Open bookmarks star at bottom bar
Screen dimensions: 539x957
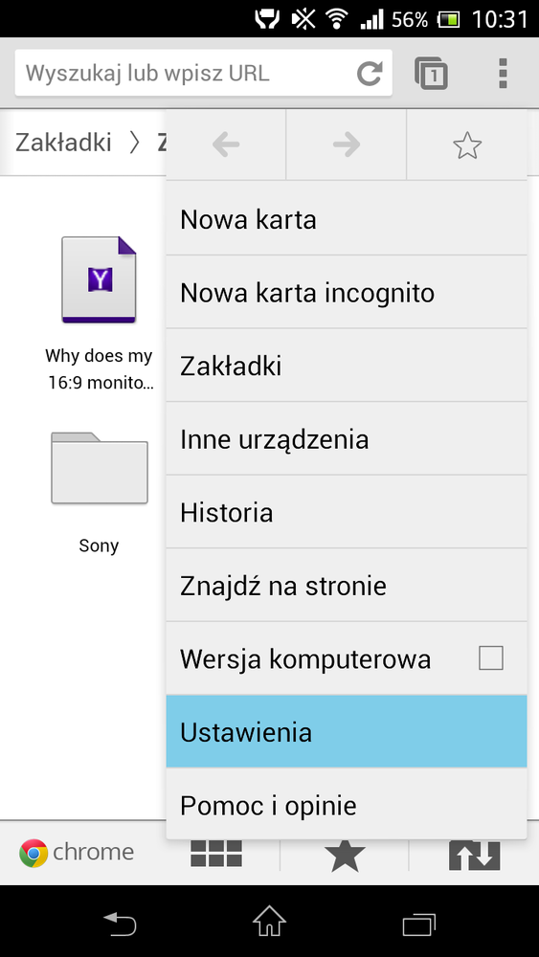point(345,854)
